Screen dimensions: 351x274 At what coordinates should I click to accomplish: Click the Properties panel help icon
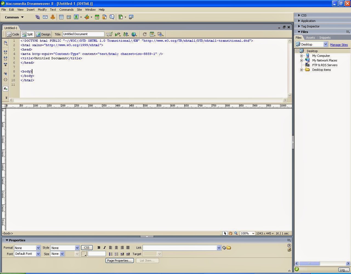point(289,246)
